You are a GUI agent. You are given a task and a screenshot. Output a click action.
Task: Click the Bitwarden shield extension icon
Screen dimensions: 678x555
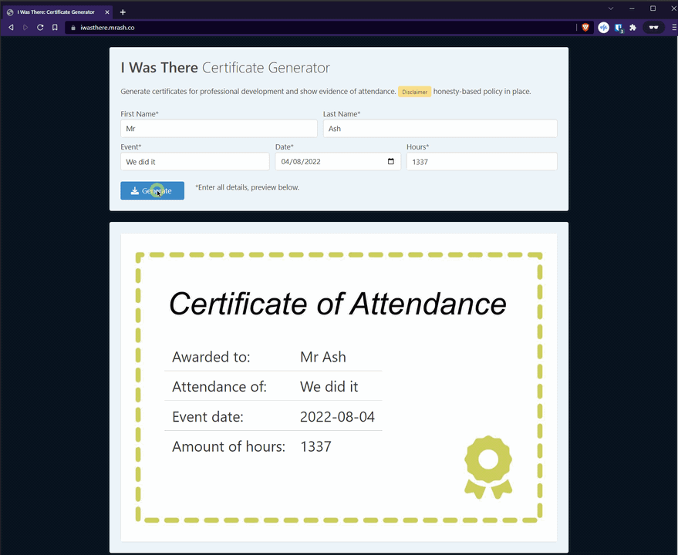(619, 27)
